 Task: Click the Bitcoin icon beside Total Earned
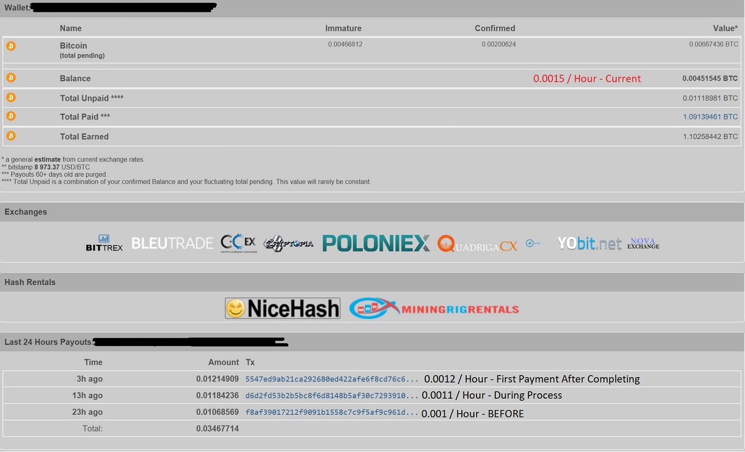pos(11,136)
